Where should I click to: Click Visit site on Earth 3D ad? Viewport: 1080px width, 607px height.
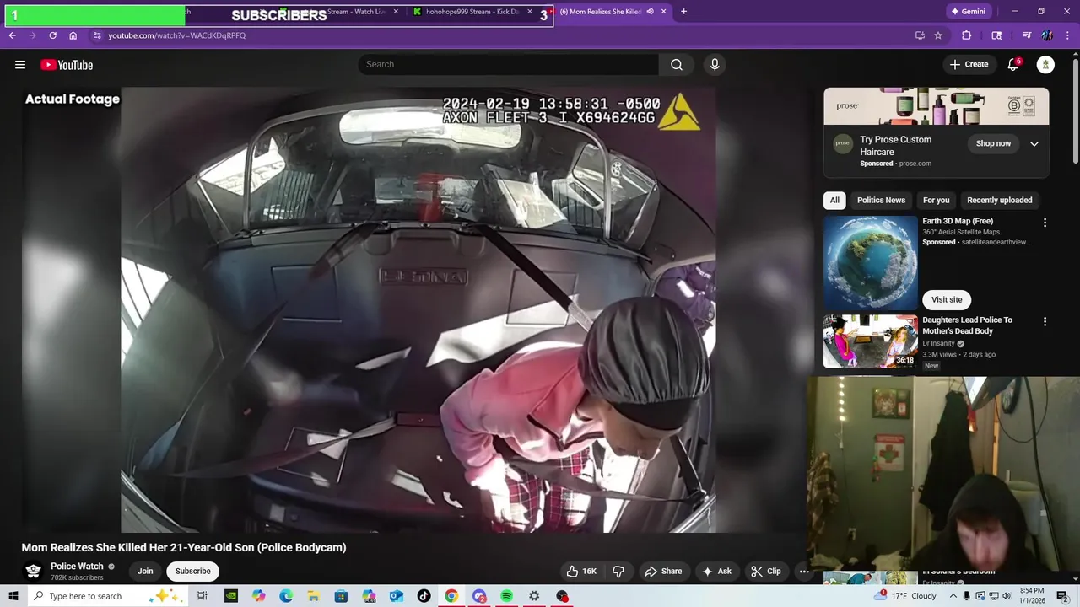947,300
